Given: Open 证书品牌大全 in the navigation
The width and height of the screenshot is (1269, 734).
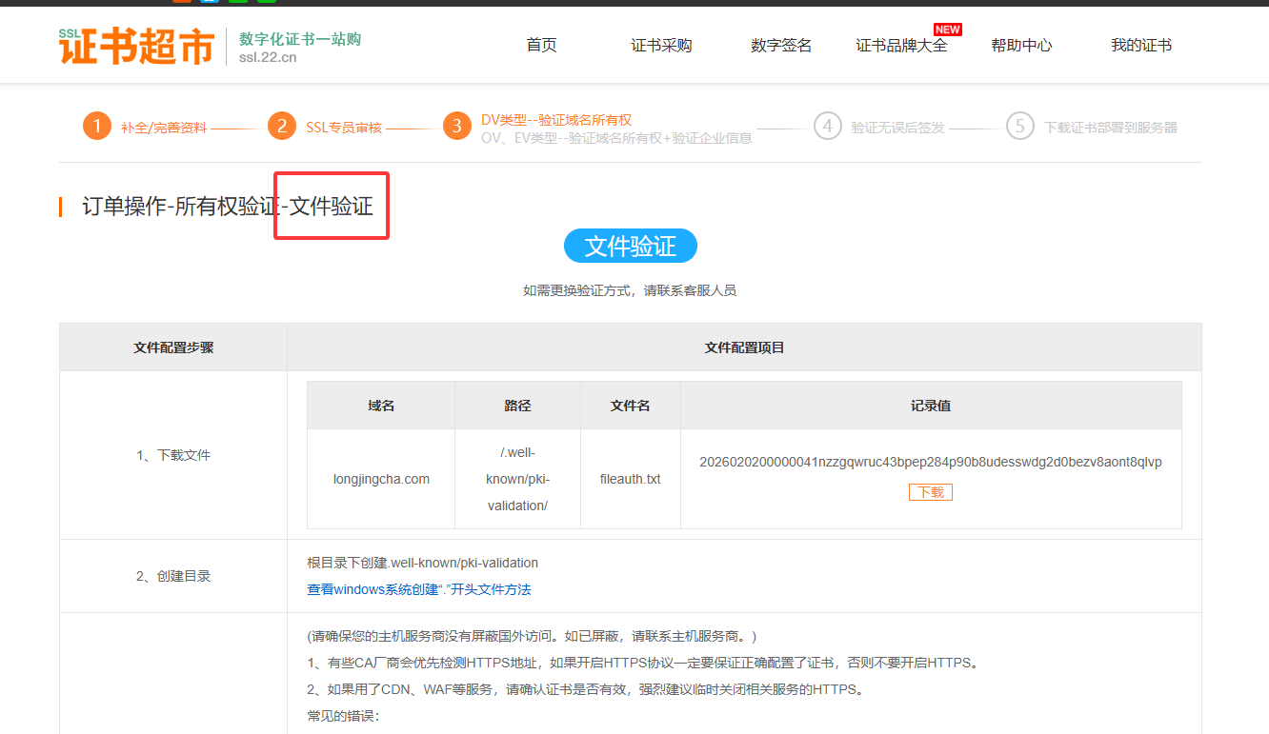Looking at the screenshot, I should pyautogui.click(x=901, y=46).
